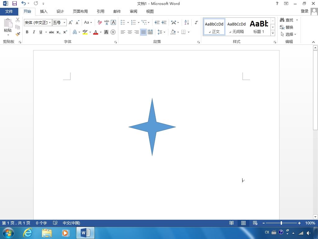Toggle superscript x² formatting

(x=65, y=32)
